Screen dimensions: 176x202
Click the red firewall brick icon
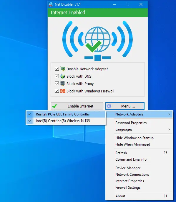[63, 91]
